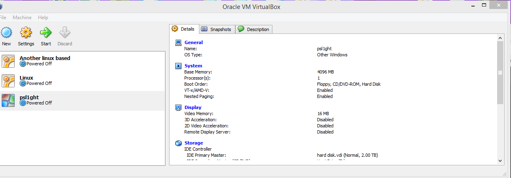This screenshot has width=511, height=178.
Task: Open the Machine menu
Action: [x=22, y=18]
